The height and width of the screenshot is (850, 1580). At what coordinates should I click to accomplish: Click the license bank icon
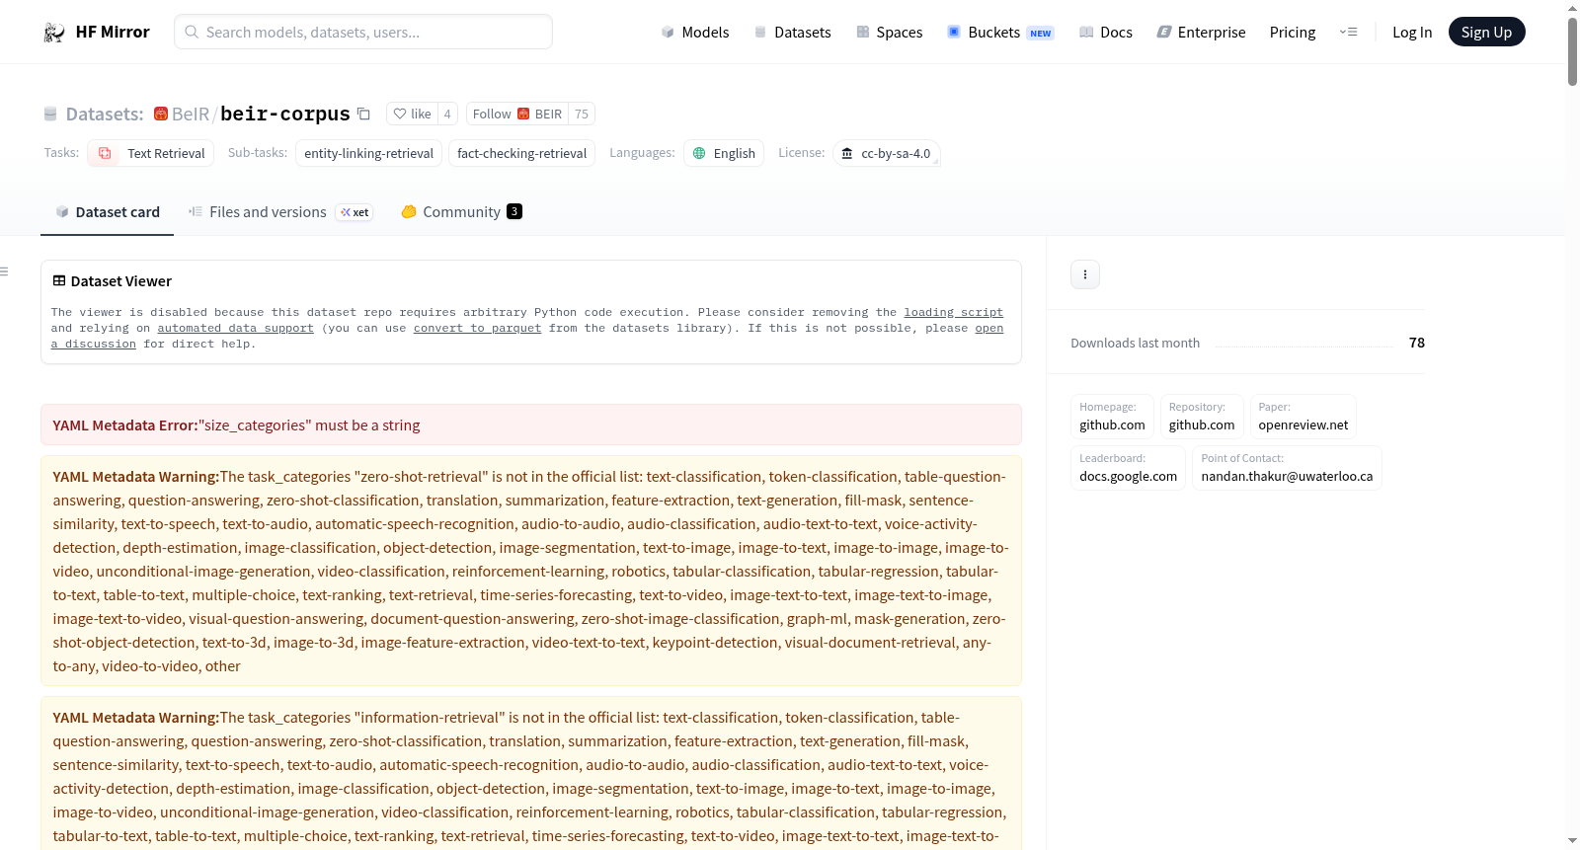point(847,153)
